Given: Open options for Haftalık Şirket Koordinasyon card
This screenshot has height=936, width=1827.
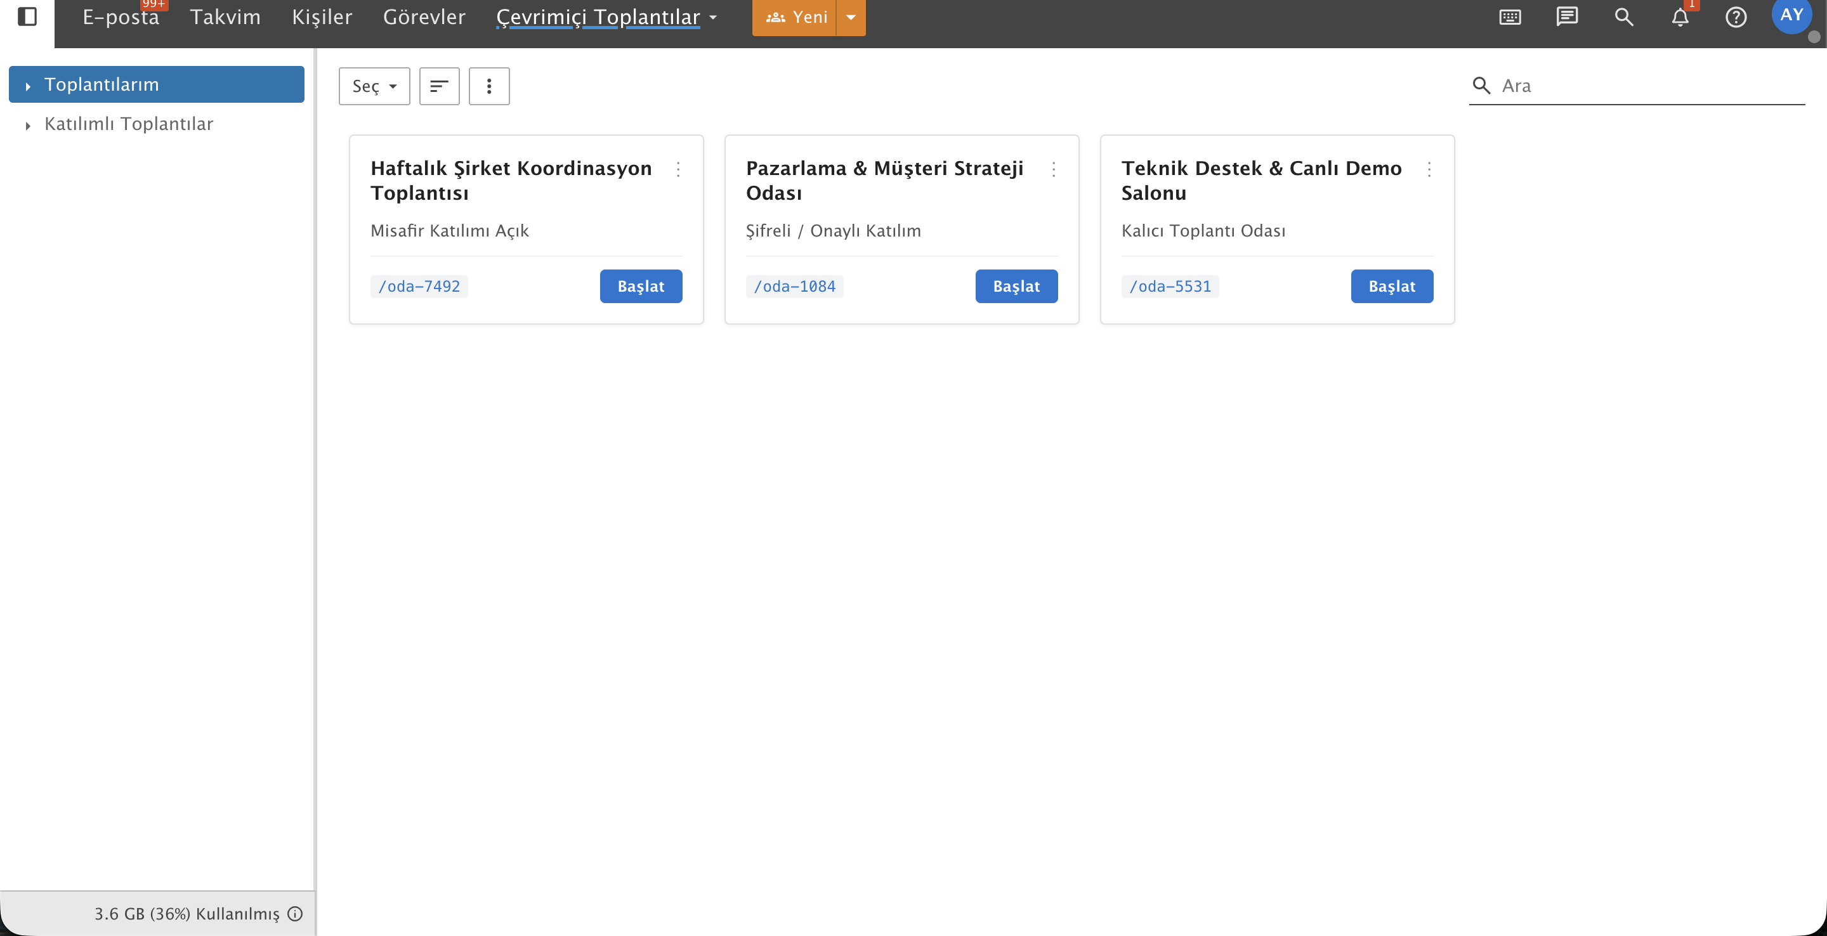Looking at the screenshot, I should [x=678, y=169].
